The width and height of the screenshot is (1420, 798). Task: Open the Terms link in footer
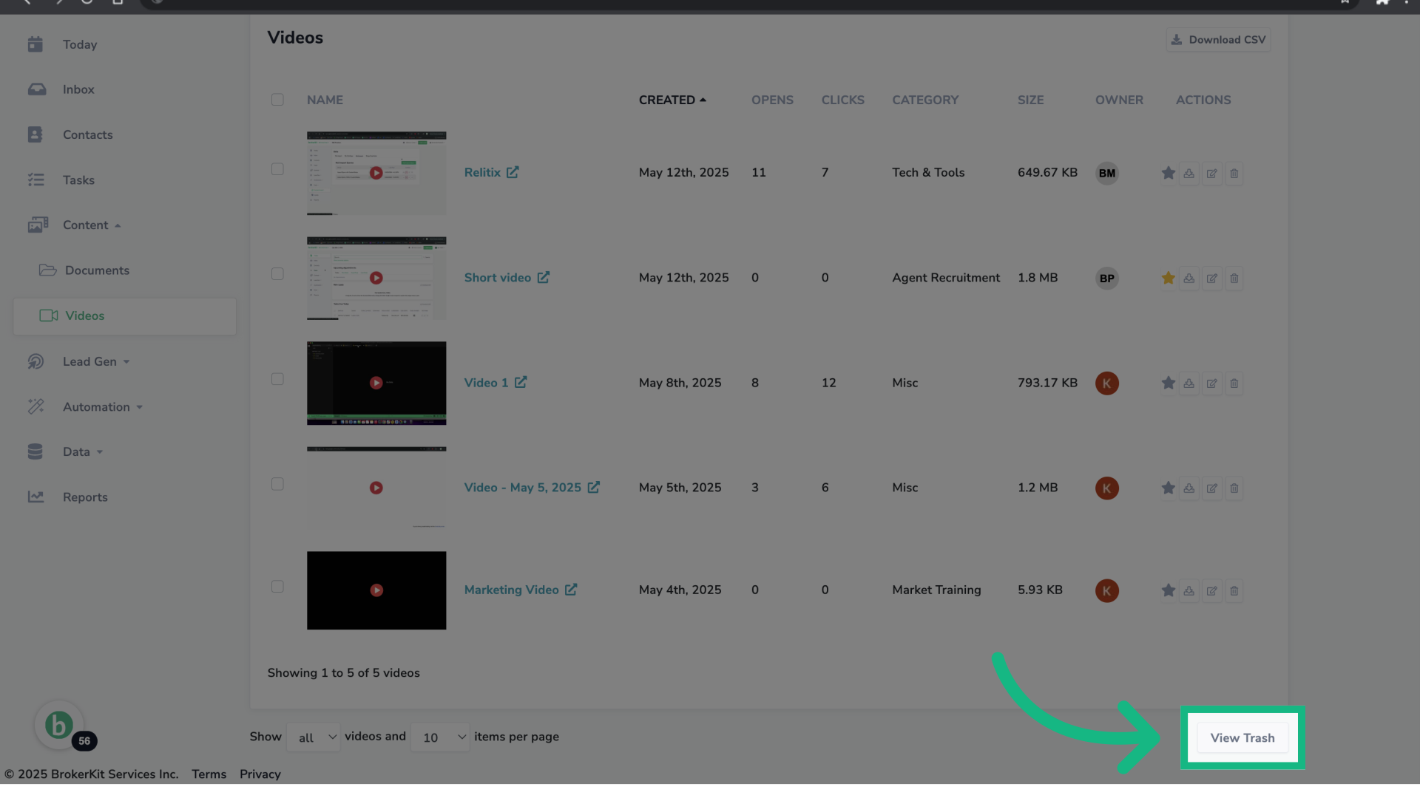pyautogui.click(x=209, y=774)
